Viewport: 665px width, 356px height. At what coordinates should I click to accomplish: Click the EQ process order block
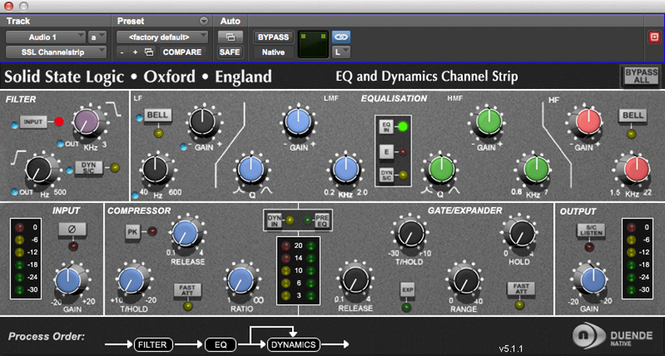point(221,344)
